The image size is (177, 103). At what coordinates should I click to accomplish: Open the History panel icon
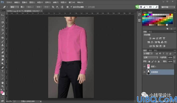[139, 15]
